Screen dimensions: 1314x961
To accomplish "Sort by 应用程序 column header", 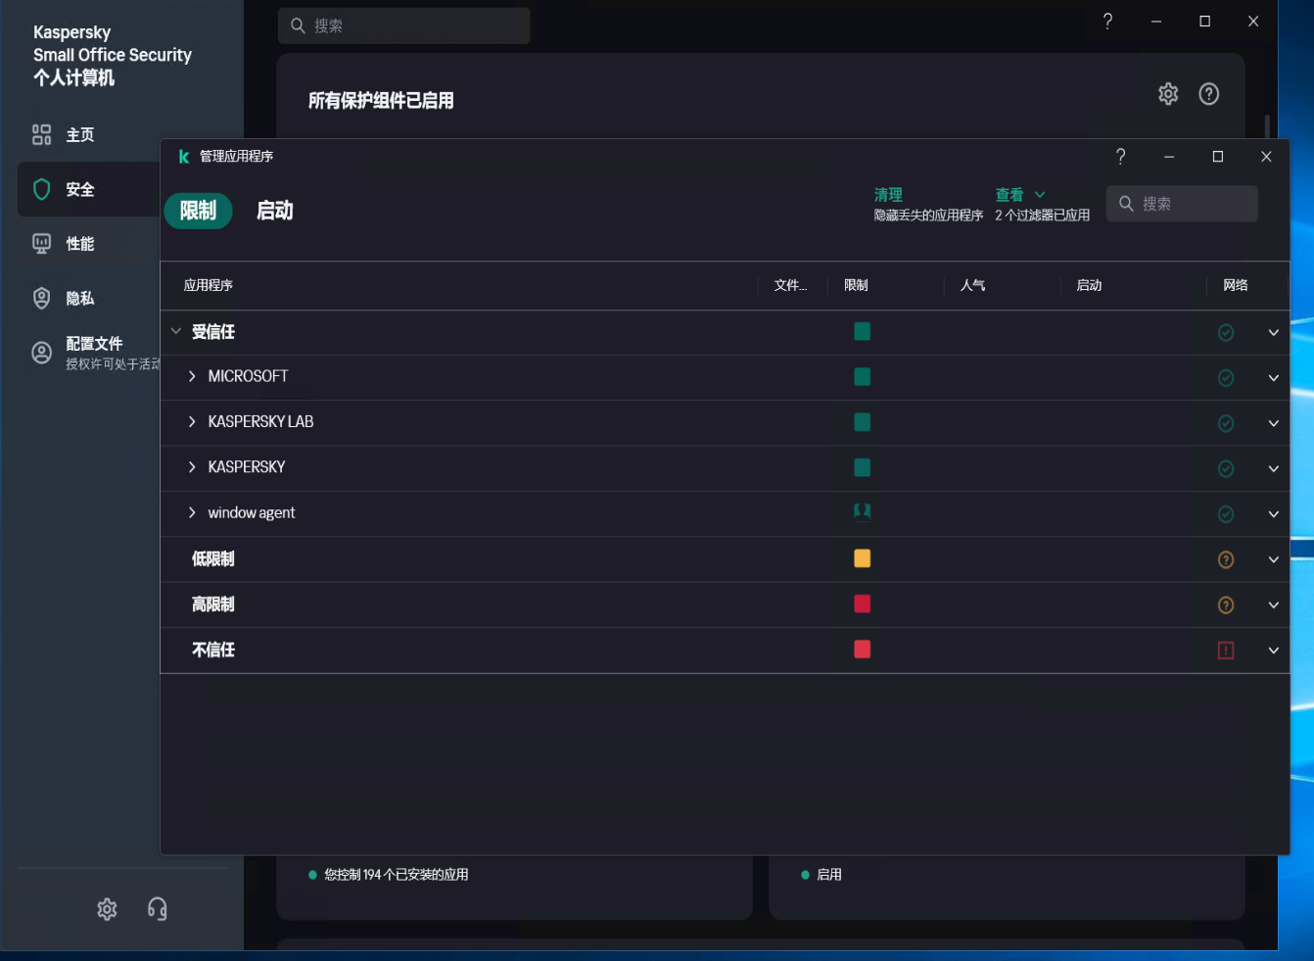I will pyautogui.click(x=209, y=285).
